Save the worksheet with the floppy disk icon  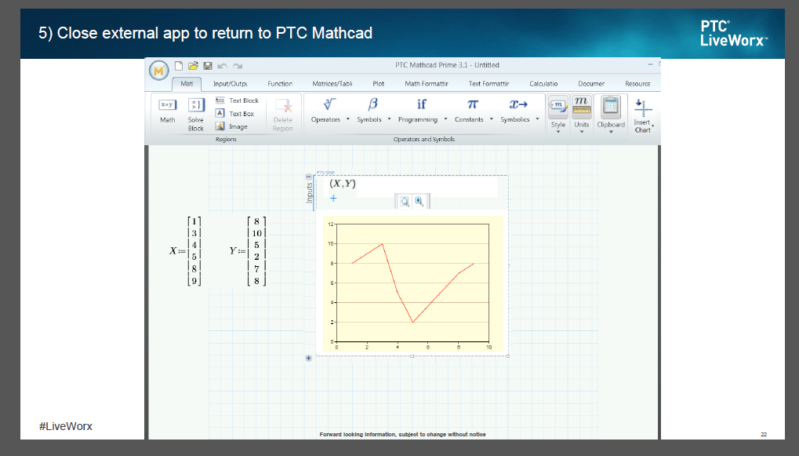[x=207, y=66]
